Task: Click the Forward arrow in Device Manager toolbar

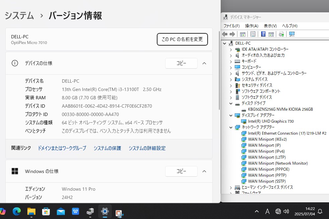Action: (x=232, y=34)
